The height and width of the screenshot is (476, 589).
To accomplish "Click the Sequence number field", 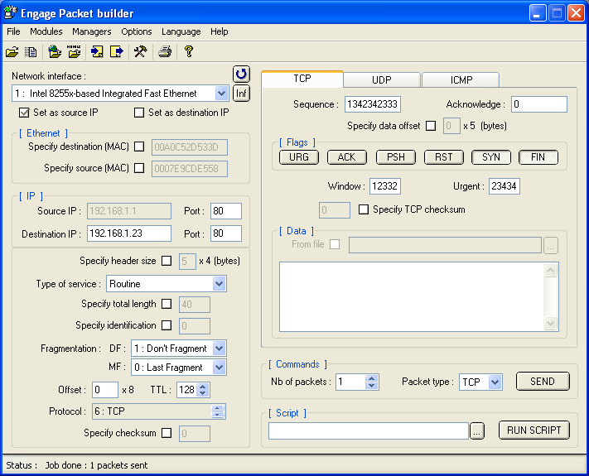I will coord(373,104).
